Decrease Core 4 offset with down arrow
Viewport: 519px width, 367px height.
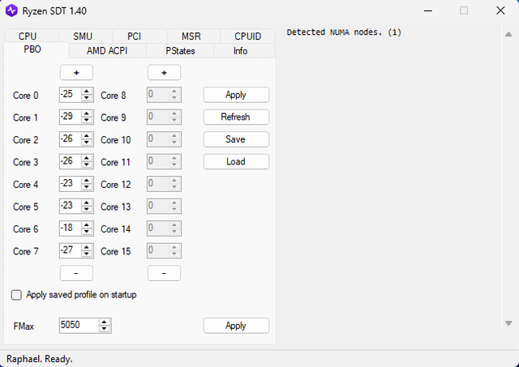87,187
